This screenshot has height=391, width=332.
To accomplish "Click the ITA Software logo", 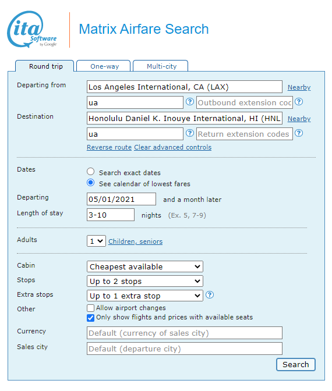I will point(32,29).
